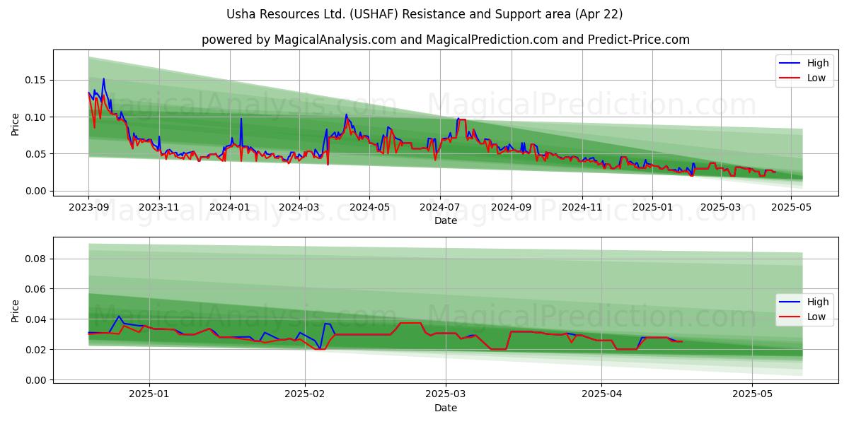The width and height of the screenshot is (849, 424).
Task: Click the bottom chart '0.08' price tick
Action: pos(37,259)
